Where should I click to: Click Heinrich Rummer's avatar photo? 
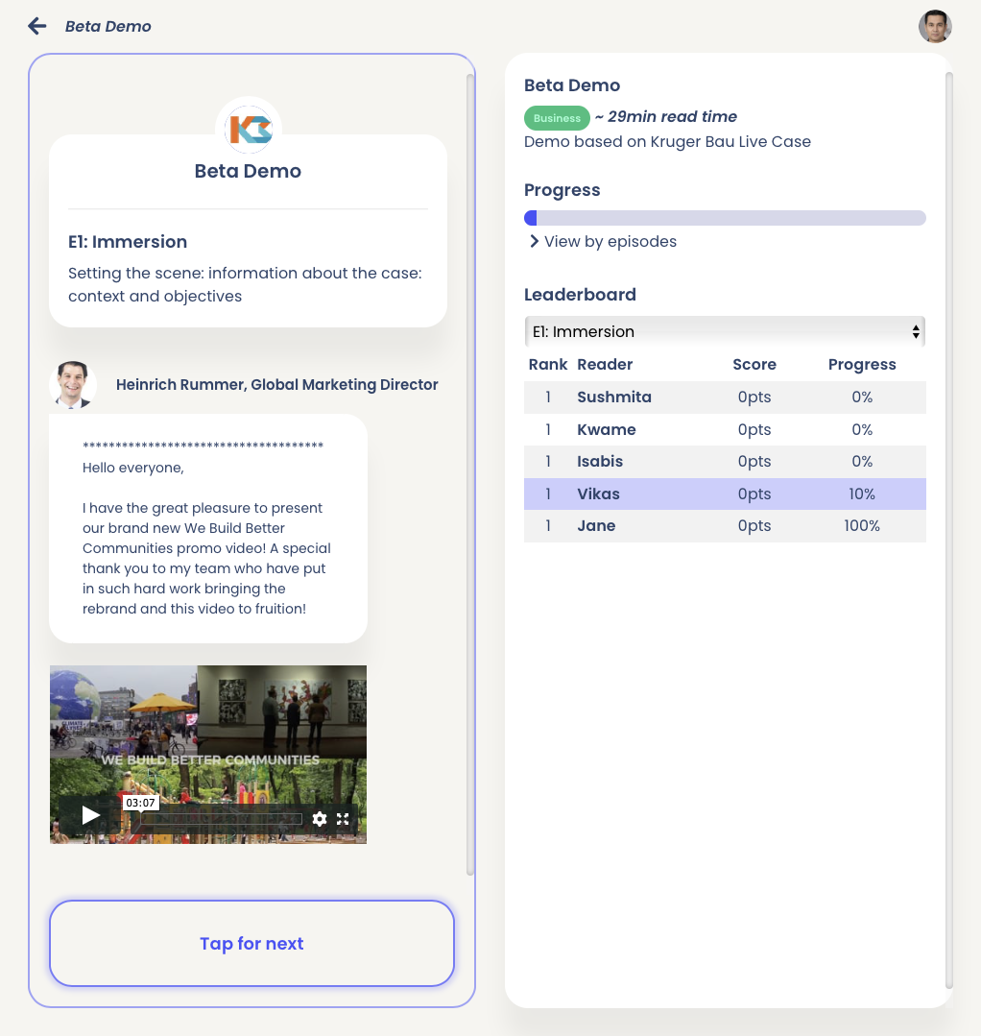[73, 385]
